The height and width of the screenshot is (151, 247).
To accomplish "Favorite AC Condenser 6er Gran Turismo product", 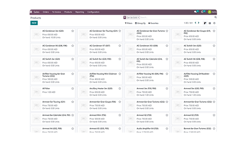I will pyautogui.click(x=167, y=31).
